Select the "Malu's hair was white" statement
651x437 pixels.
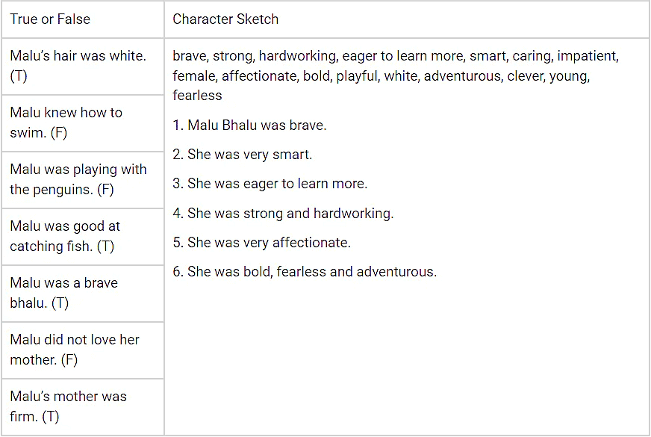point(78,66)
